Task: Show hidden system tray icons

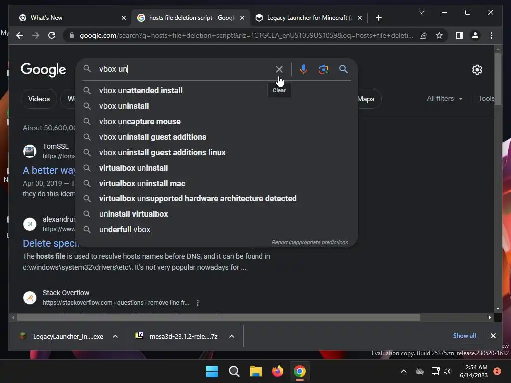Action: tap(403, 371)
